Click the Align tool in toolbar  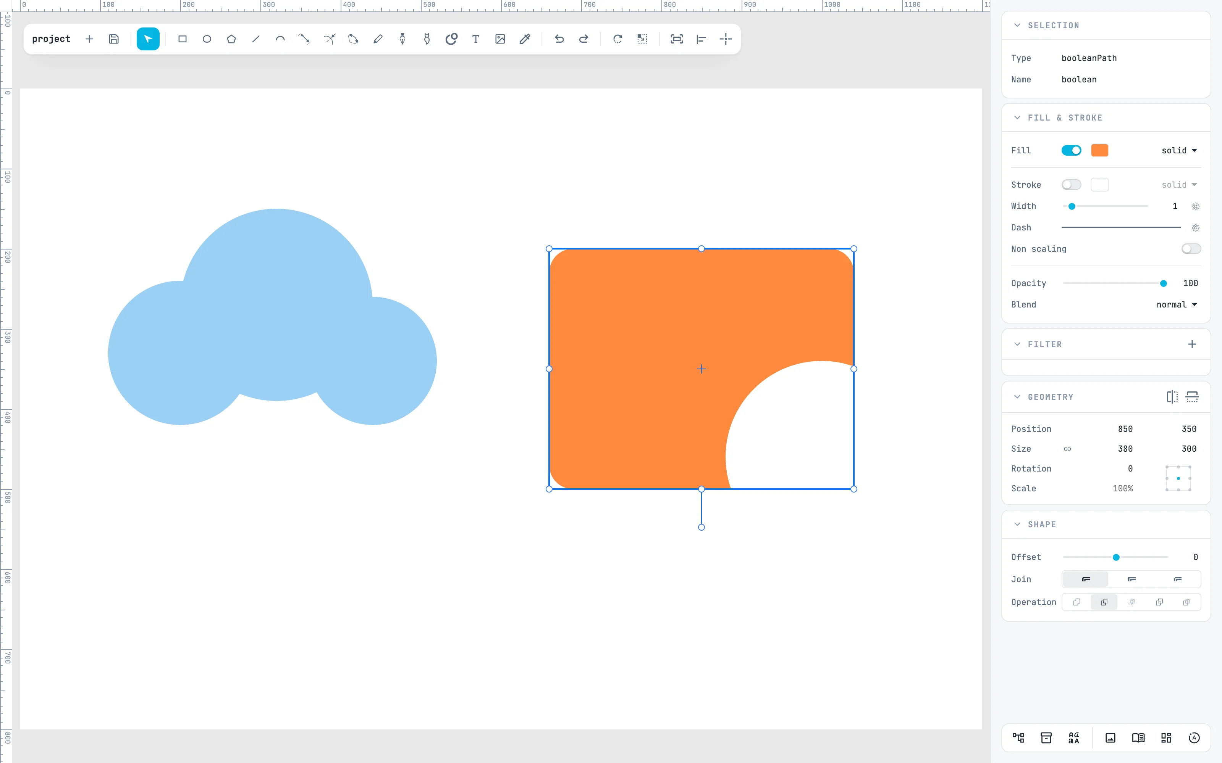tap(702, 39)
